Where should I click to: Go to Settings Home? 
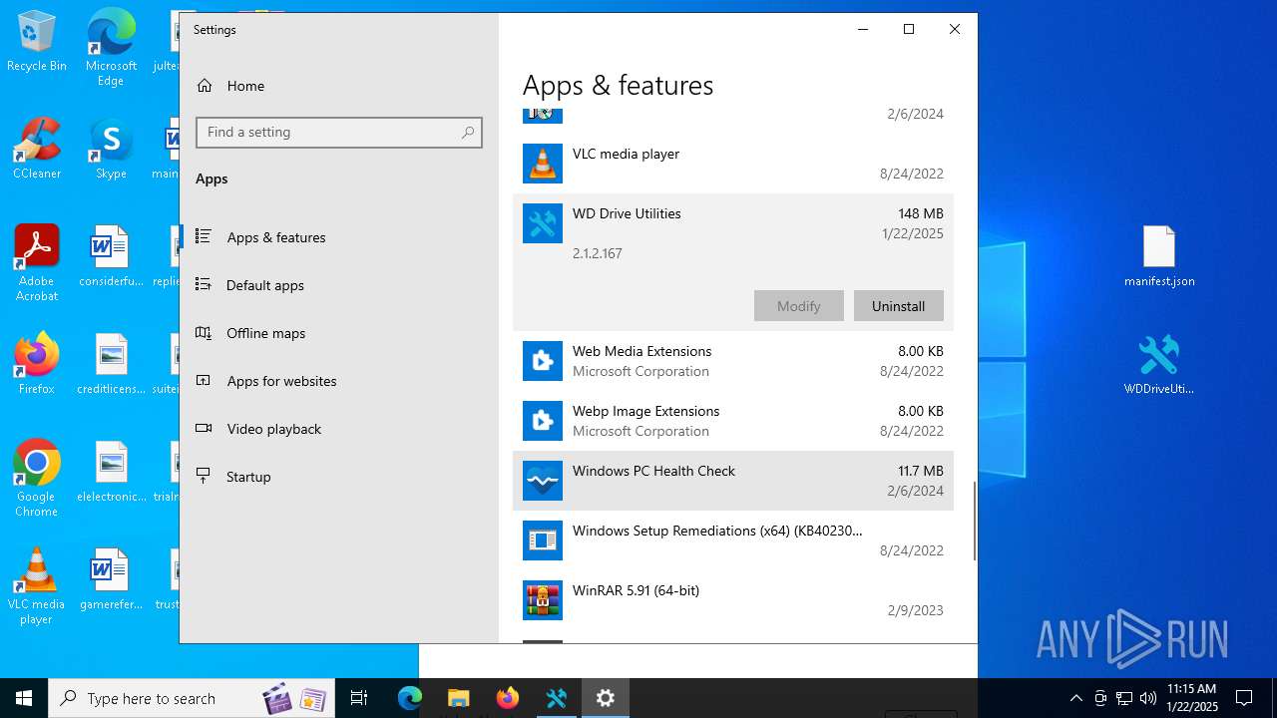(339, 86)
